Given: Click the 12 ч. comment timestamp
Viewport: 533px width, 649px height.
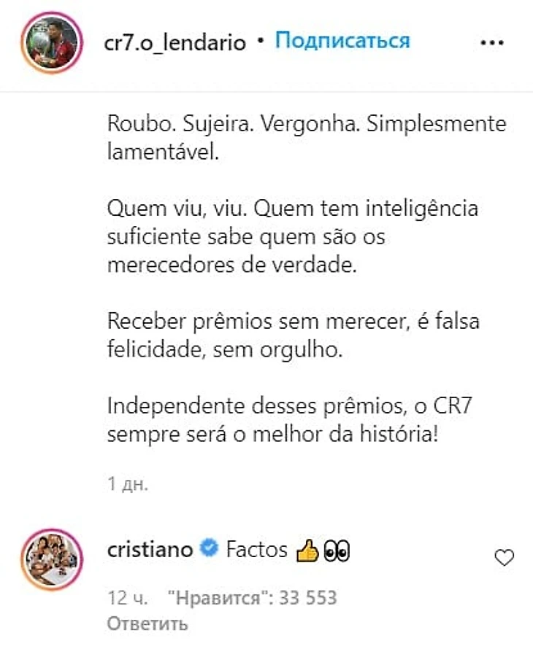Looking at the screenshot, I should (x=127, y=598).
